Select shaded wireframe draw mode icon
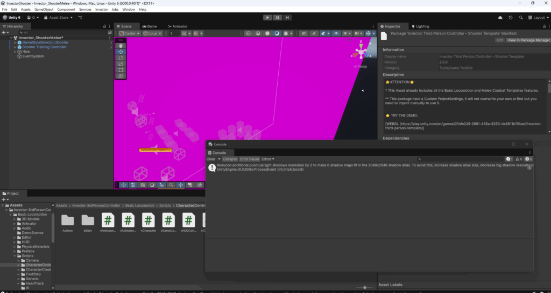The width and height of the screenshot is (551, 293). [258, 33]
